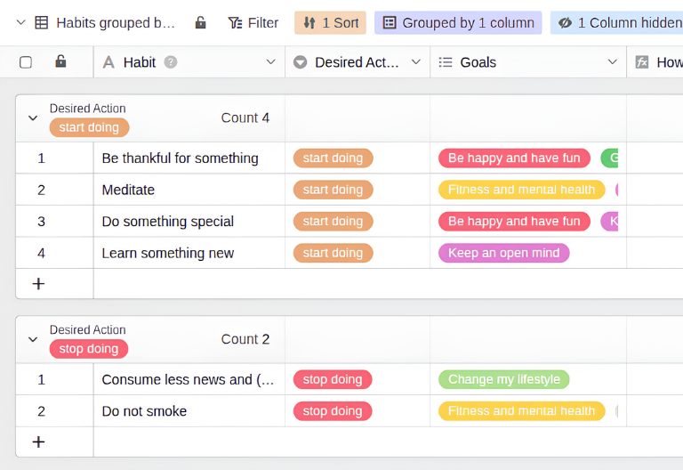Select the Meditate habit cell
Screen dimensions: 683x470
coord(189,190)
